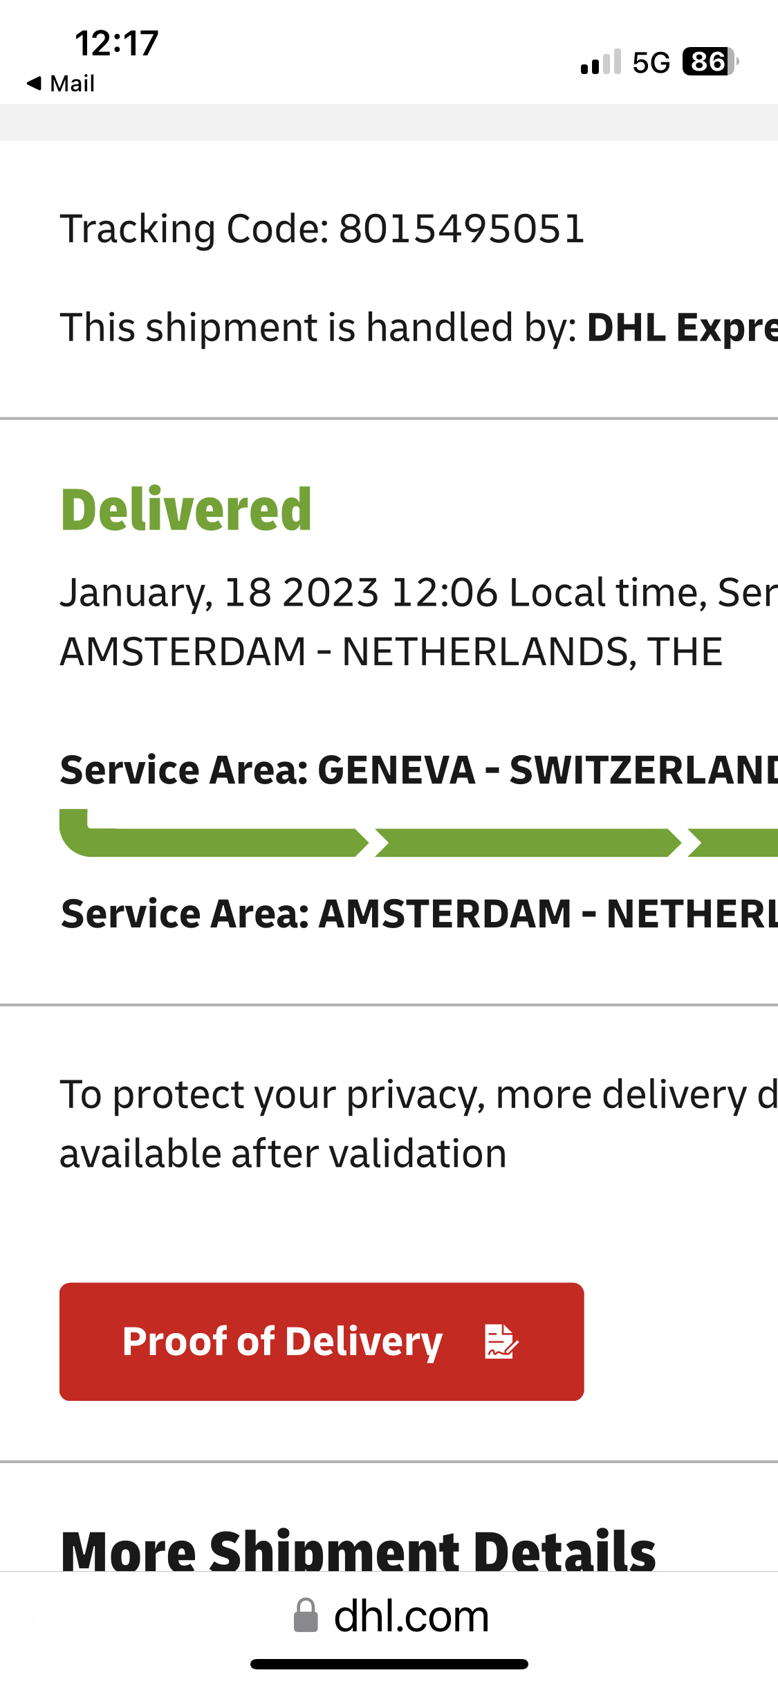Tap the green Delivered status heading

(x=187, y=510)
